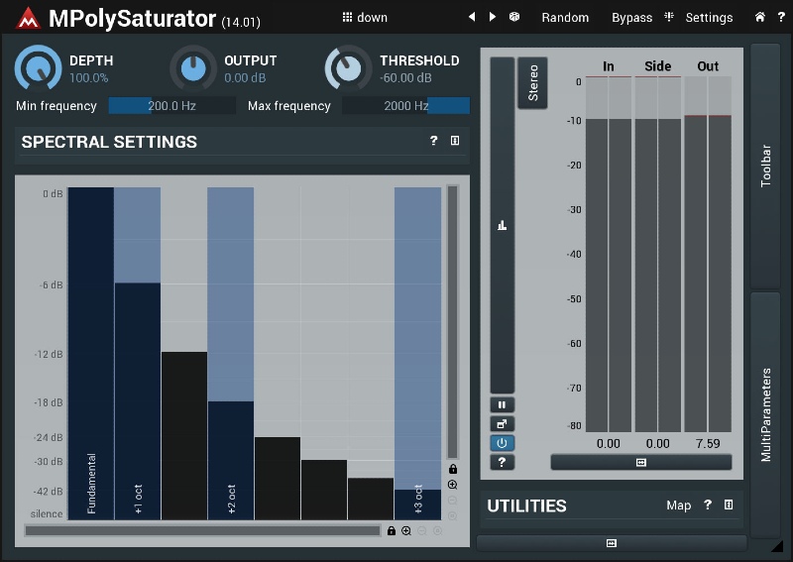This screenshot has width=793, height=562.
Task: Click the Bypass button
Action: coord(631,17)
